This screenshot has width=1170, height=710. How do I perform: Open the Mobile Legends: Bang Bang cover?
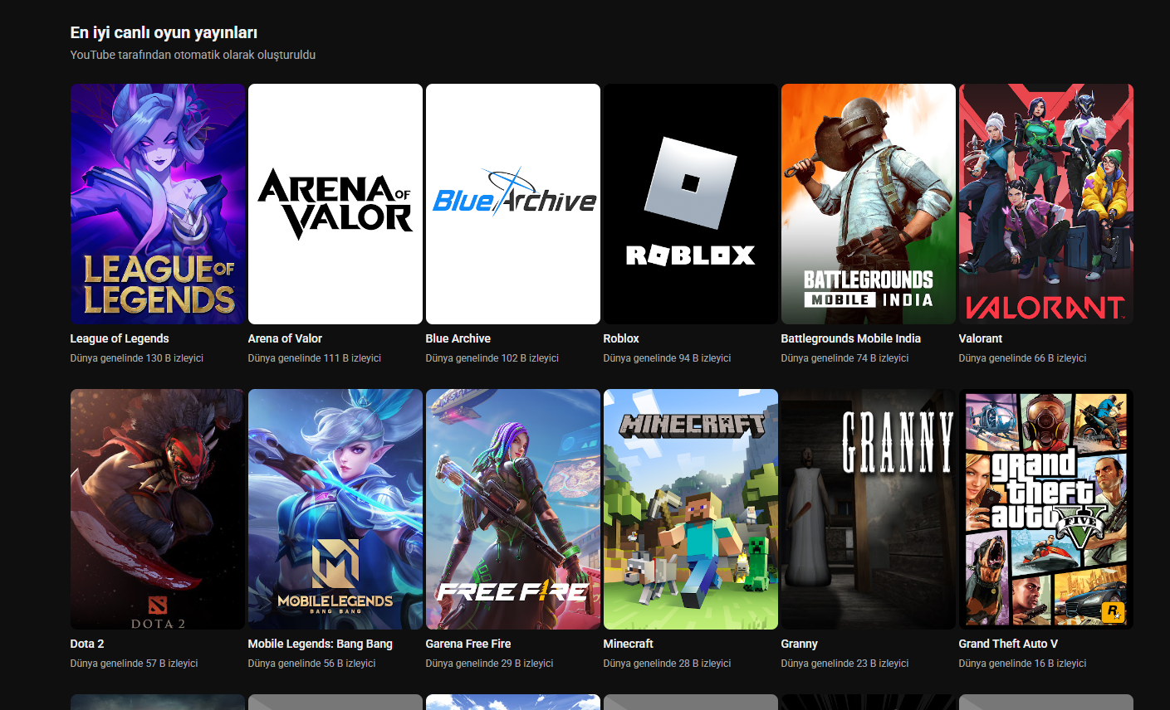pos(335,509)
